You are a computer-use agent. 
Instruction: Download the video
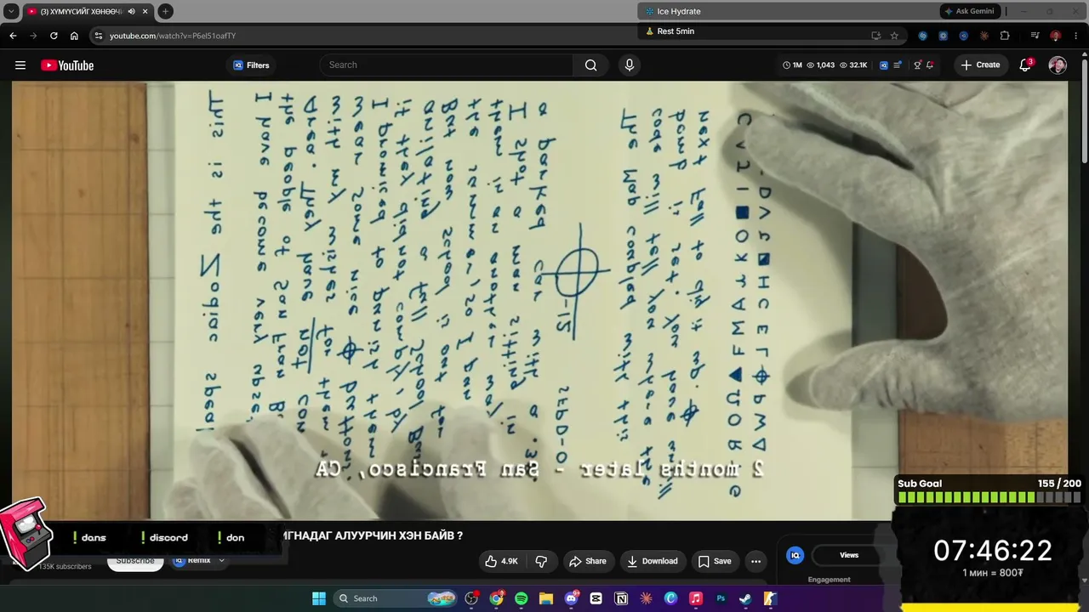click(x=653, y=561)
